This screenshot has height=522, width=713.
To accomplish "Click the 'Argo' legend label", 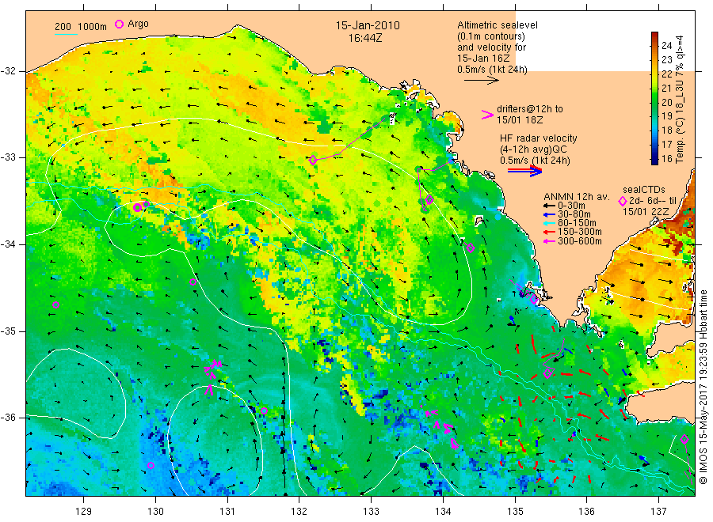I will 138,24.
